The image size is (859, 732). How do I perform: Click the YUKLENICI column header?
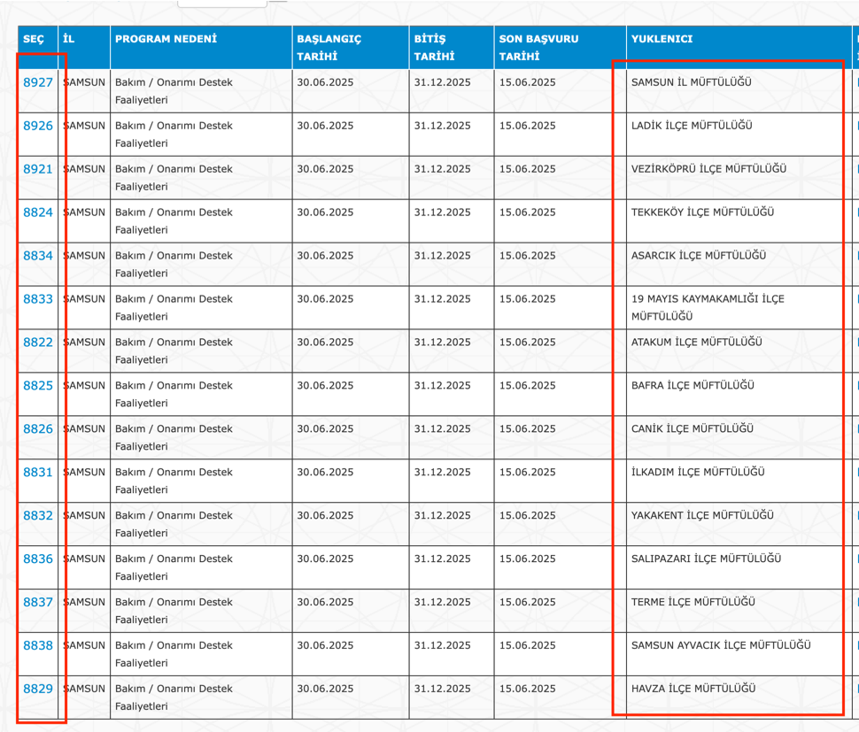[662, 40]
